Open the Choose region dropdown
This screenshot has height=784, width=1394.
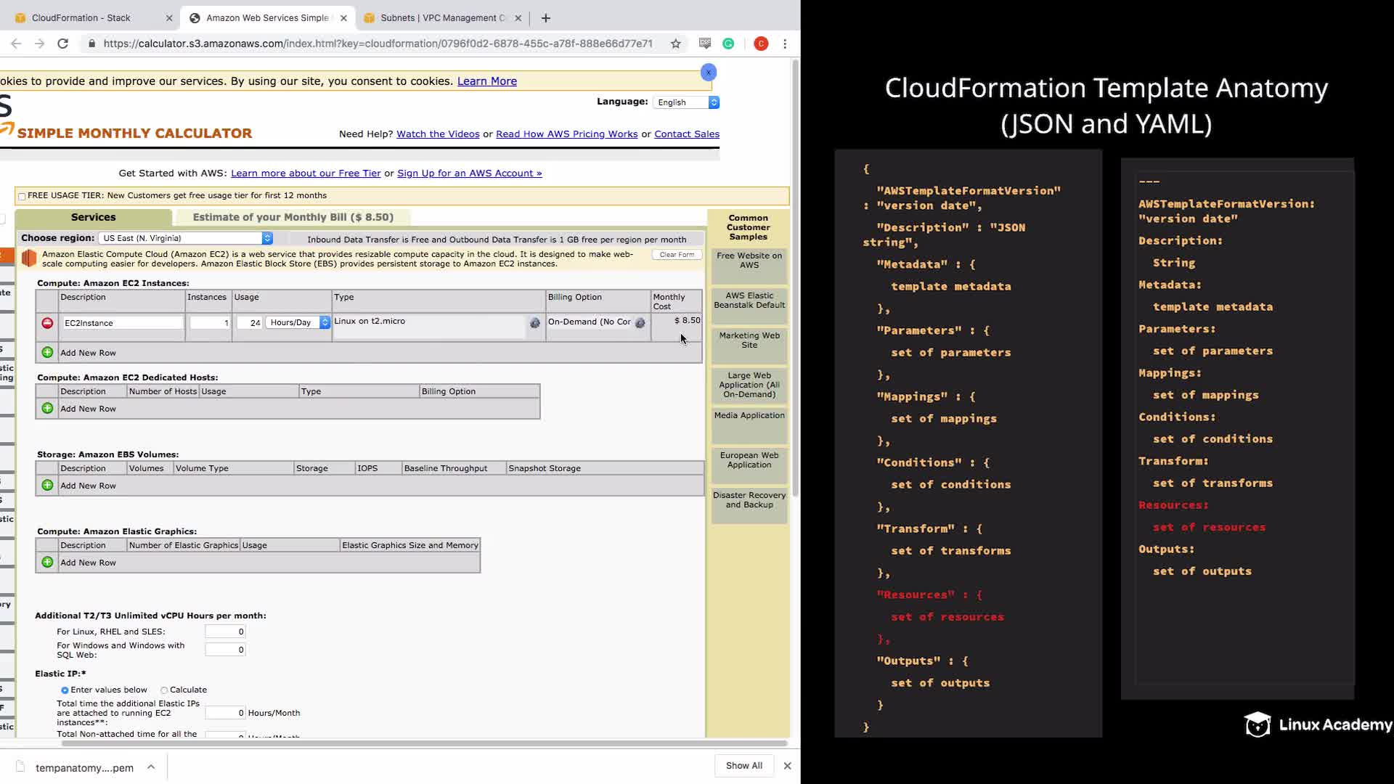186,238
